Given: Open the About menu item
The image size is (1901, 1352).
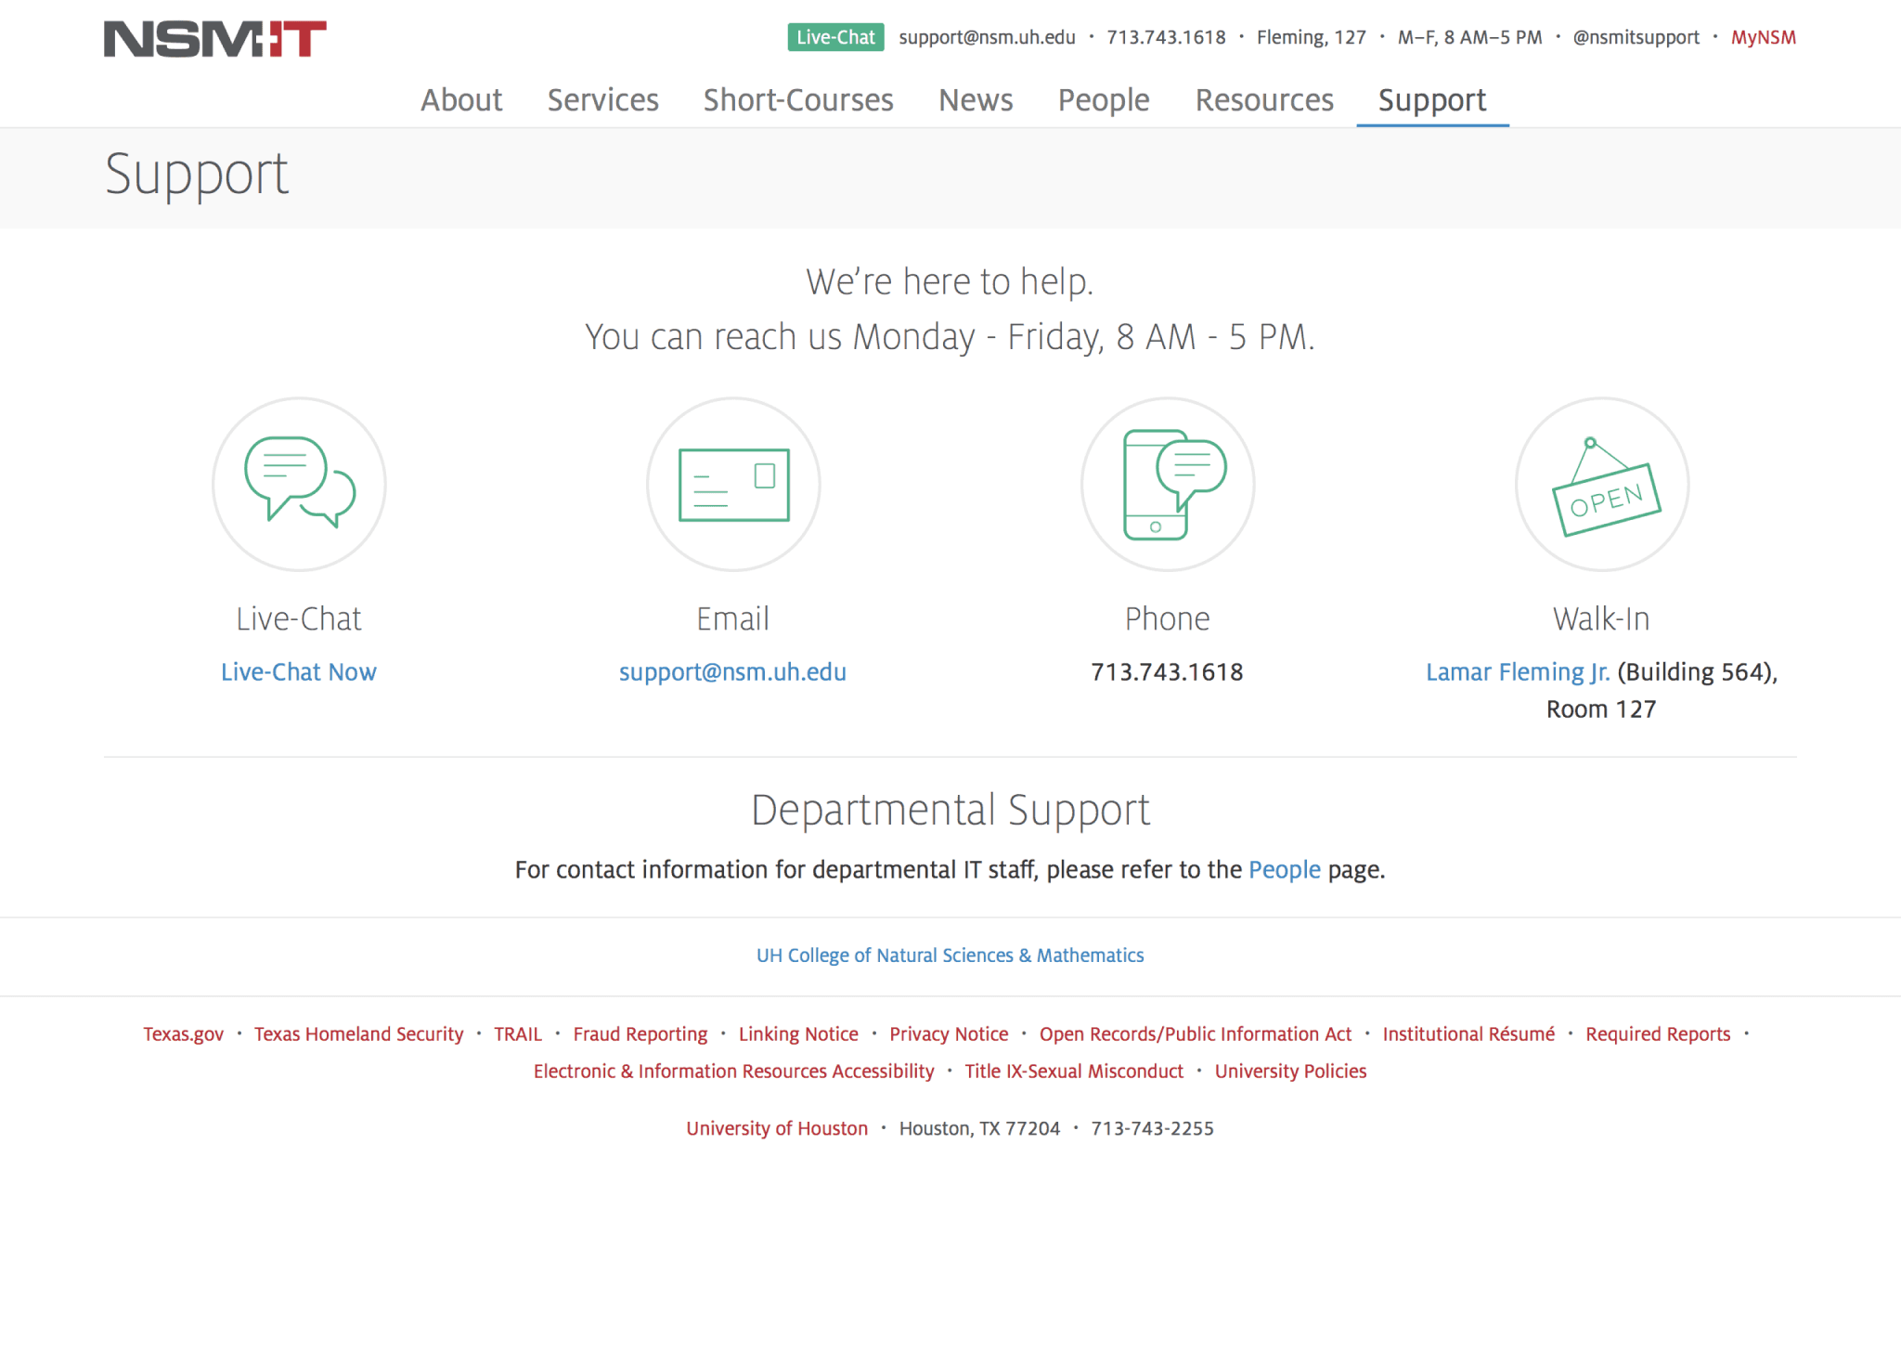Looking at the screenshot, I should [461, 100].
